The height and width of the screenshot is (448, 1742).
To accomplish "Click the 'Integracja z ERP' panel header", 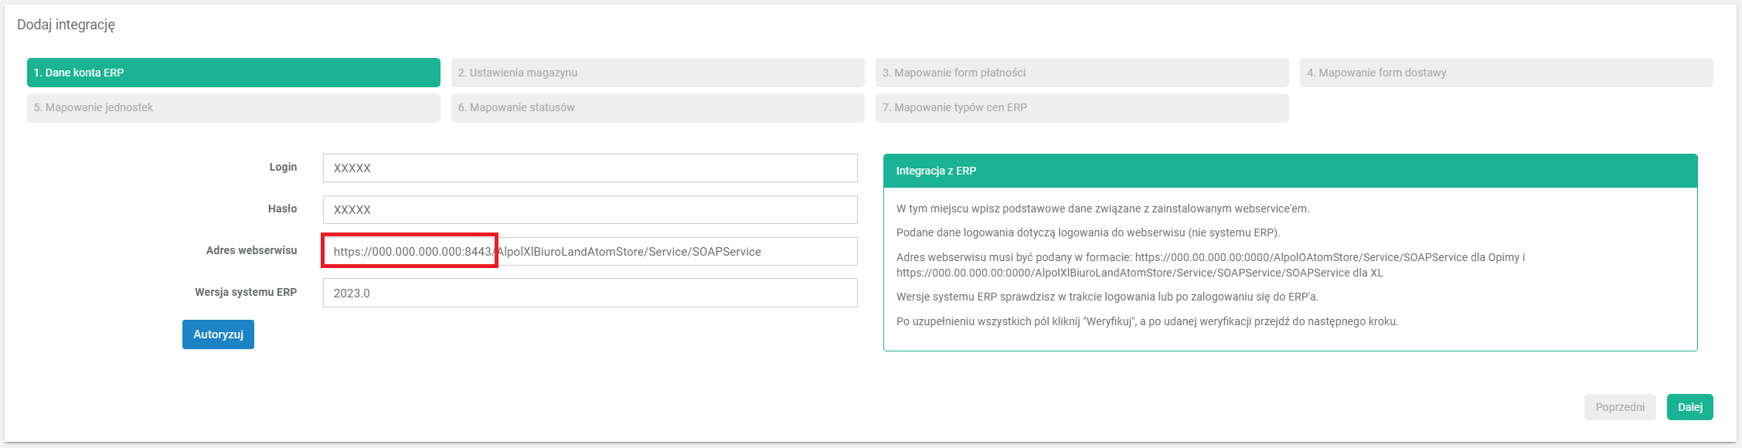I will (x=936, y=171).
